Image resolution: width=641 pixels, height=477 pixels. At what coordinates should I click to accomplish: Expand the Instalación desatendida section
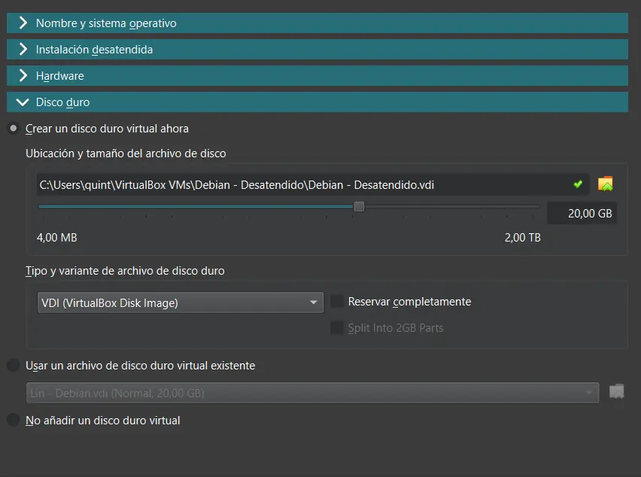pyautogui.click(x=24, y=50)
